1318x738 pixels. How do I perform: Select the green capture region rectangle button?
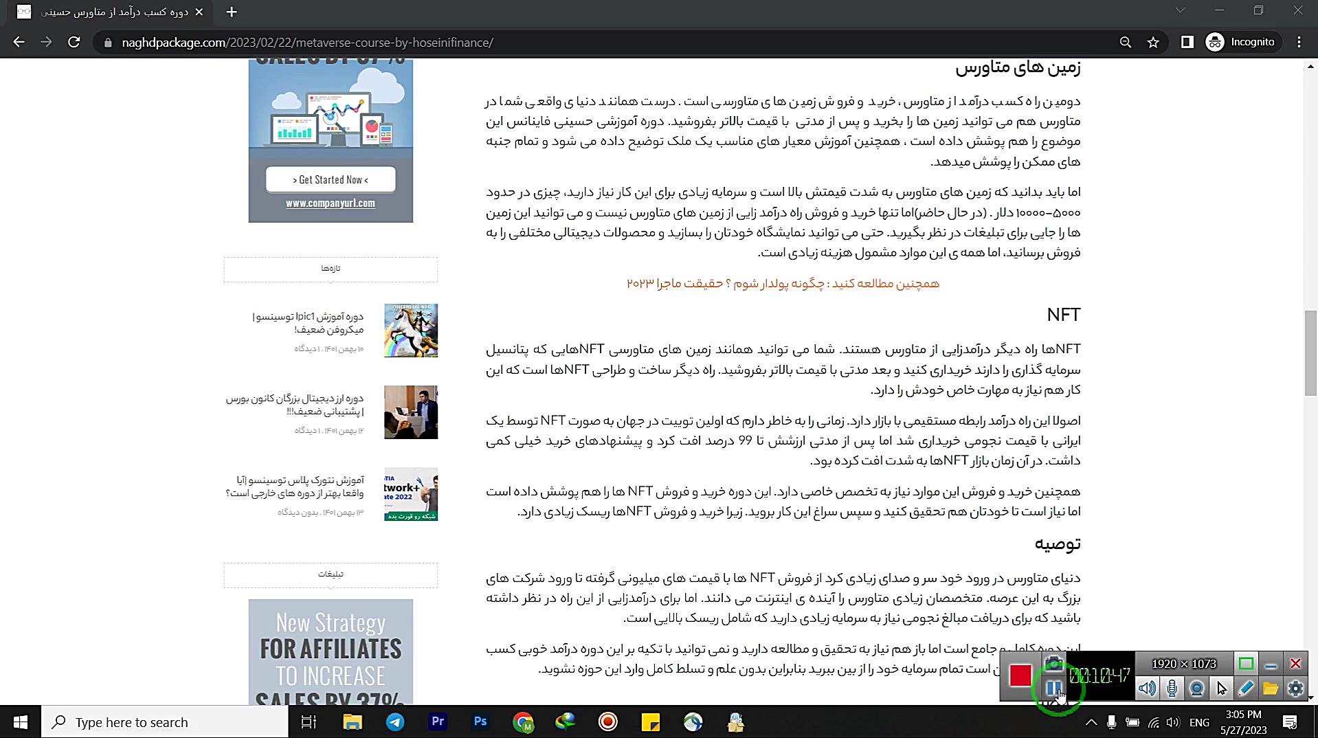click(1246, 664)
